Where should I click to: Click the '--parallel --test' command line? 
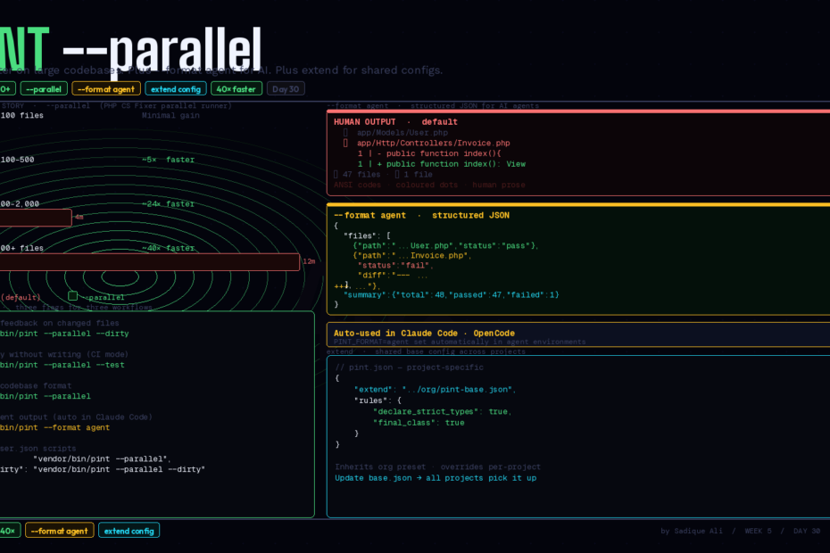pyautogui.click(x=64, y=365)
